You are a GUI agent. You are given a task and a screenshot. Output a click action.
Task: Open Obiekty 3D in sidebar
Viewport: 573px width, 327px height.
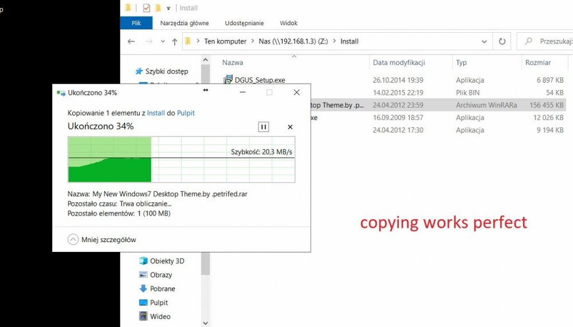click(x=167, y=261)
